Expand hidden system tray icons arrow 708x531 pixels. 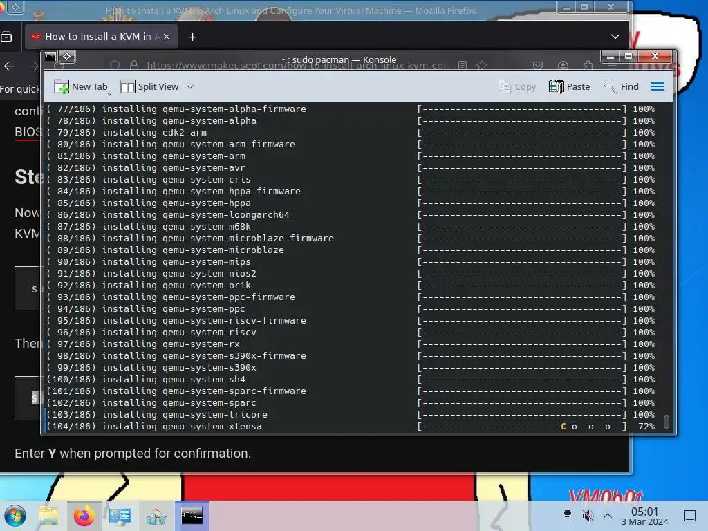point(608,516)
